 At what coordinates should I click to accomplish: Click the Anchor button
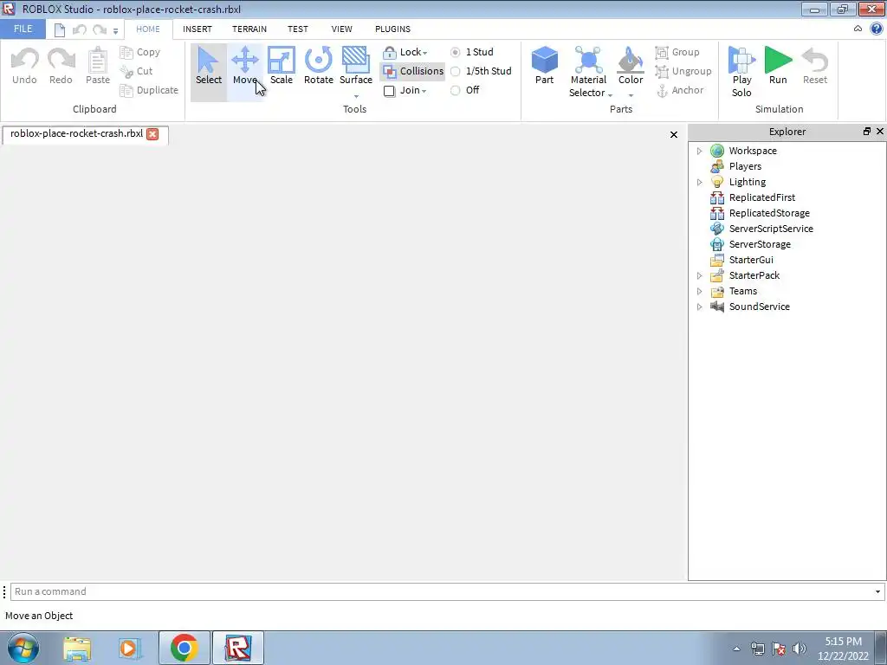coord(679,90)
